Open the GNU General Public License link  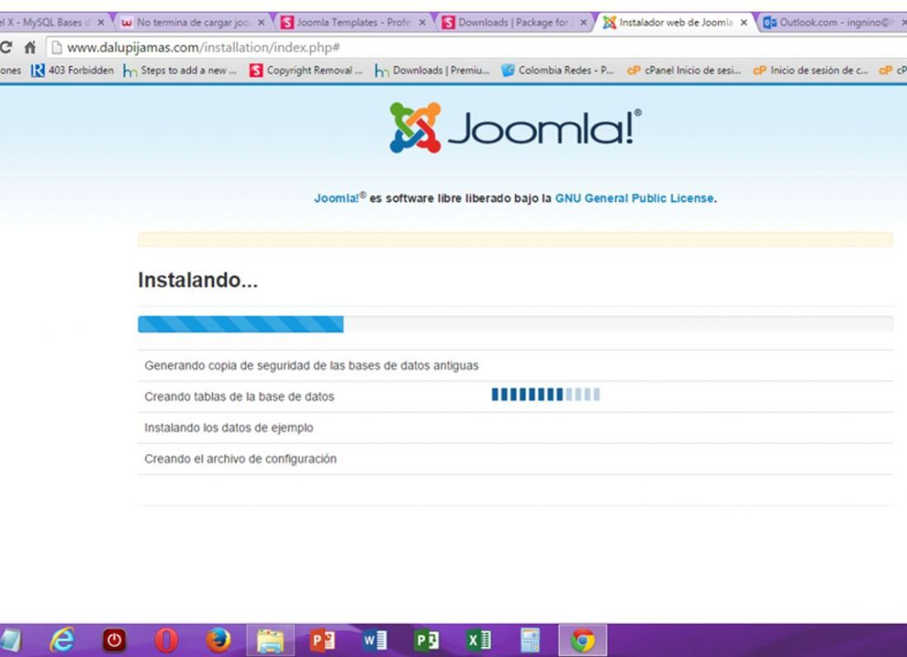pyautogui.click(x=634, y=199)
